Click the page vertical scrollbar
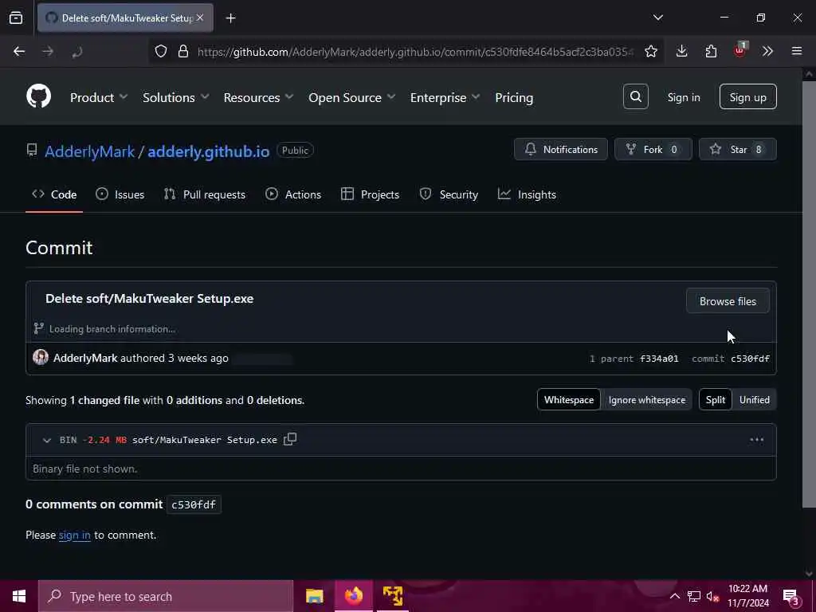816x612 pixels. (x=809, y=296)
